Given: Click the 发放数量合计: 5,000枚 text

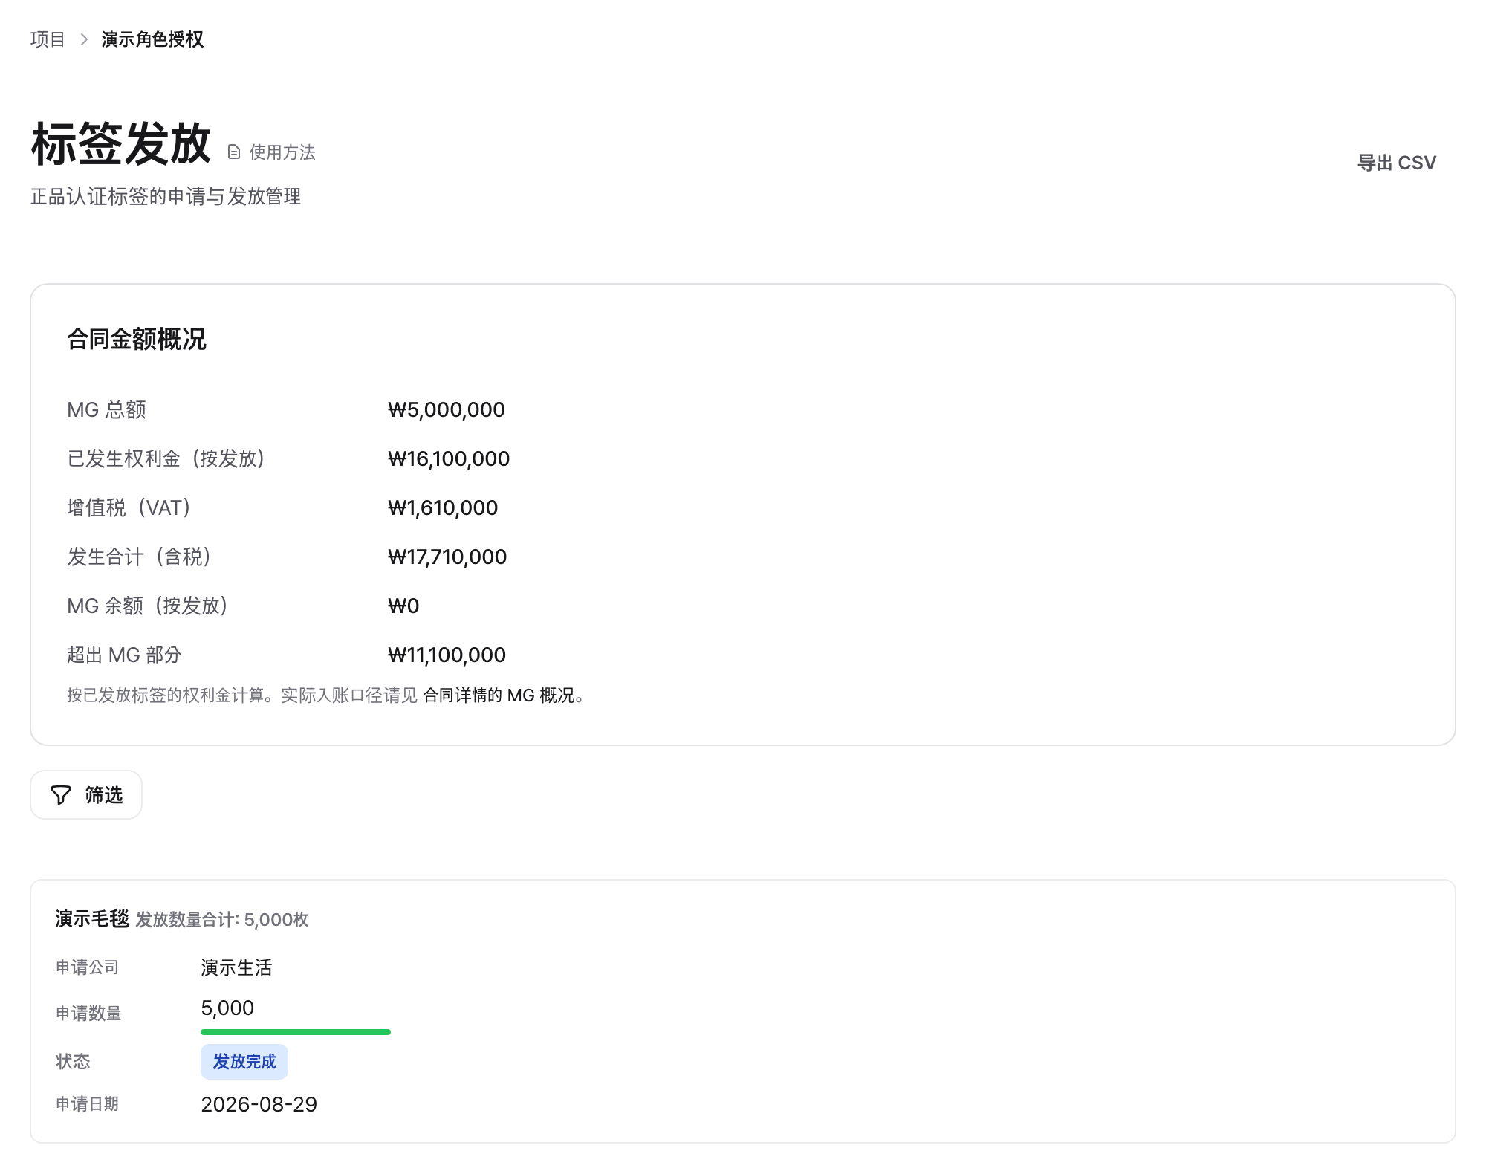Looking at the screenshot, I should tap(221, 920).
